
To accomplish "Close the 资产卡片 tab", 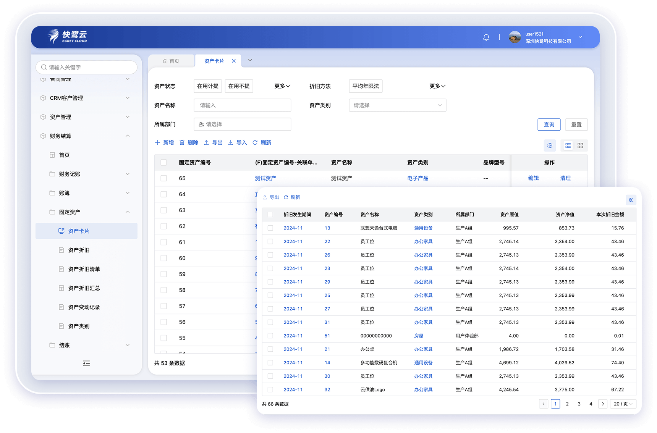I will coord(234,61).
